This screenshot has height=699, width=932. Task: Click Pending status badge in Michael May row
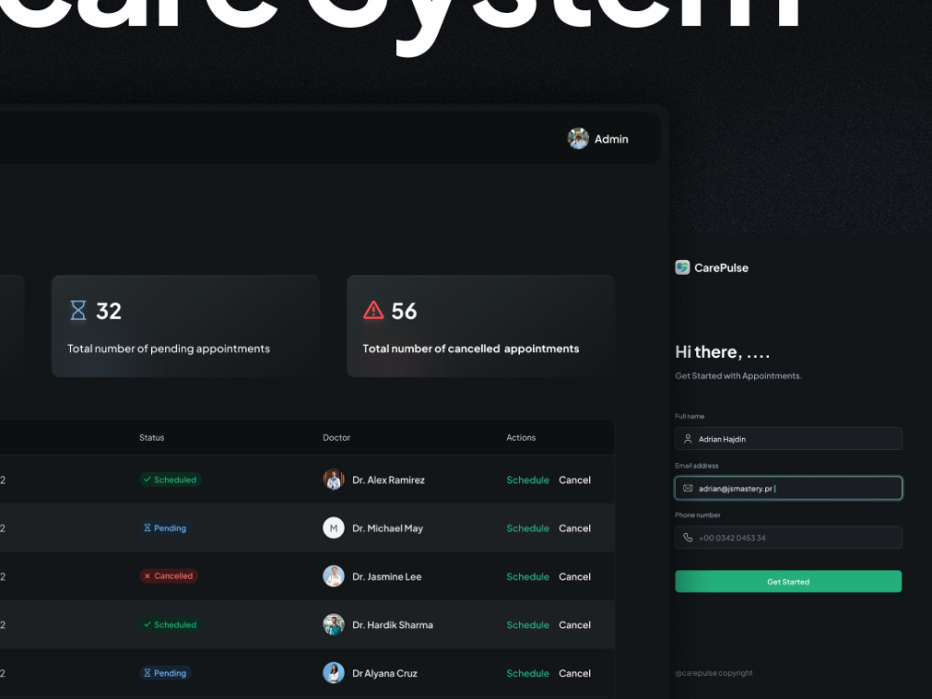pos(165,528)
